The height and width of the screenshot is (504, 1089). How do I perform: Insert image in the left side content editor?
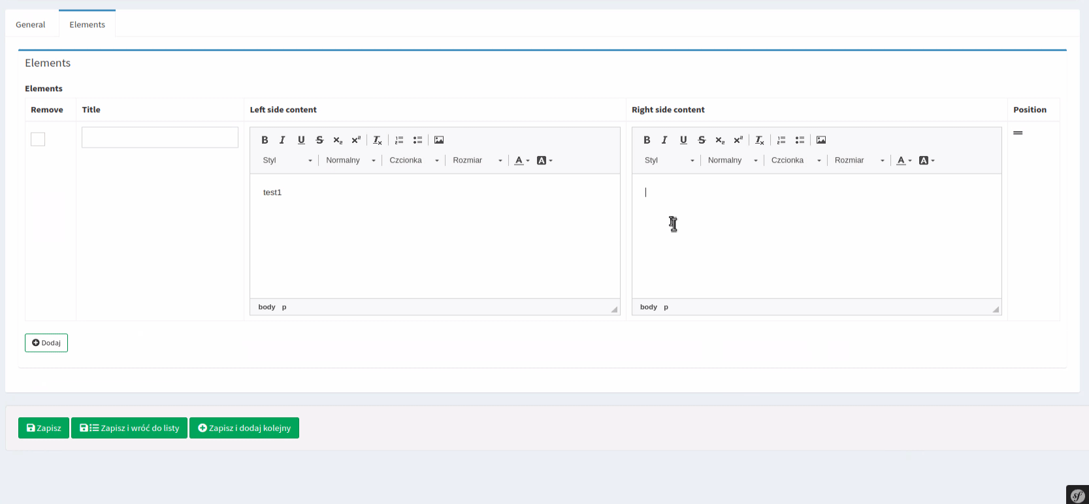[439, 140]
